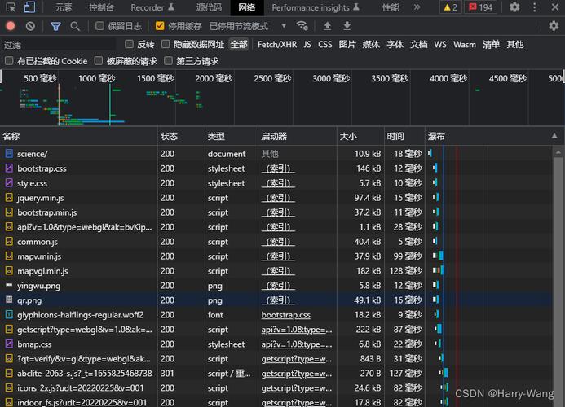Open the network settings gear at right
The height and width of the screenshot is (407, 565).
tap(554, 26)
